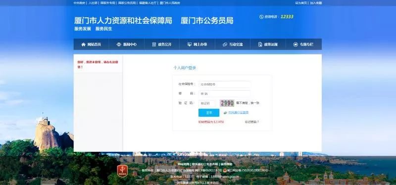Image resolution: width=396 pixels, height=185 pixels.
Task: Click the circle icon beside 专题专栏
Action: [296, 45]
